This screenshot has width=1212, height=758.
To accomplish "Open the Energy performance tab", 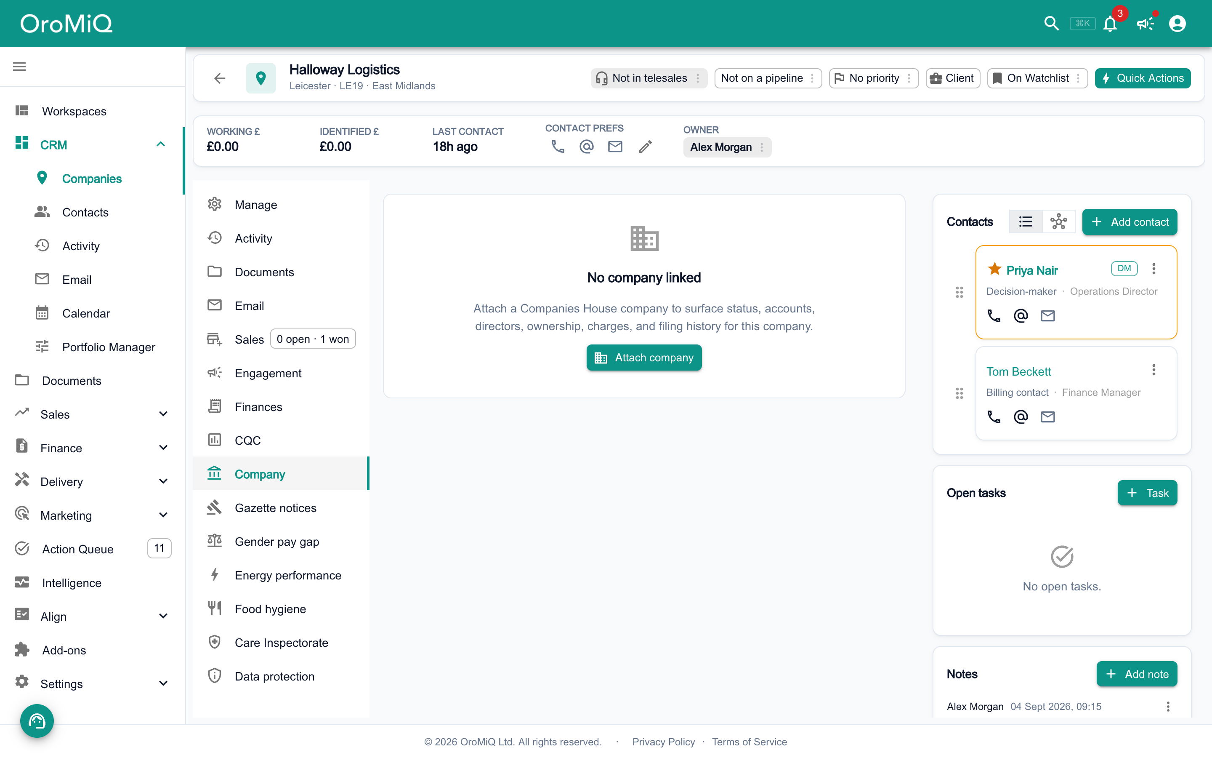I will tap(280, 575).
